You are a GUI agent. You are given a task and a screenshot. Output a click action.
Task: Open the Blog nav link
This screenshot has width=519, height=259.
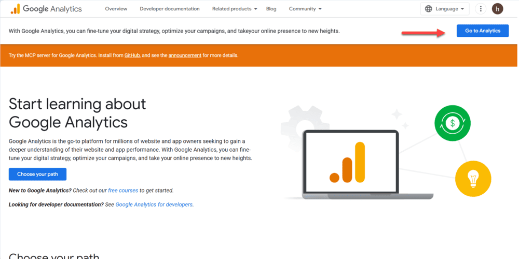[271, 9]
